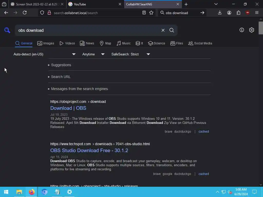Open obsproject.com URL breadcrumb
Screen dimensions: 263x197
[78, 102]
